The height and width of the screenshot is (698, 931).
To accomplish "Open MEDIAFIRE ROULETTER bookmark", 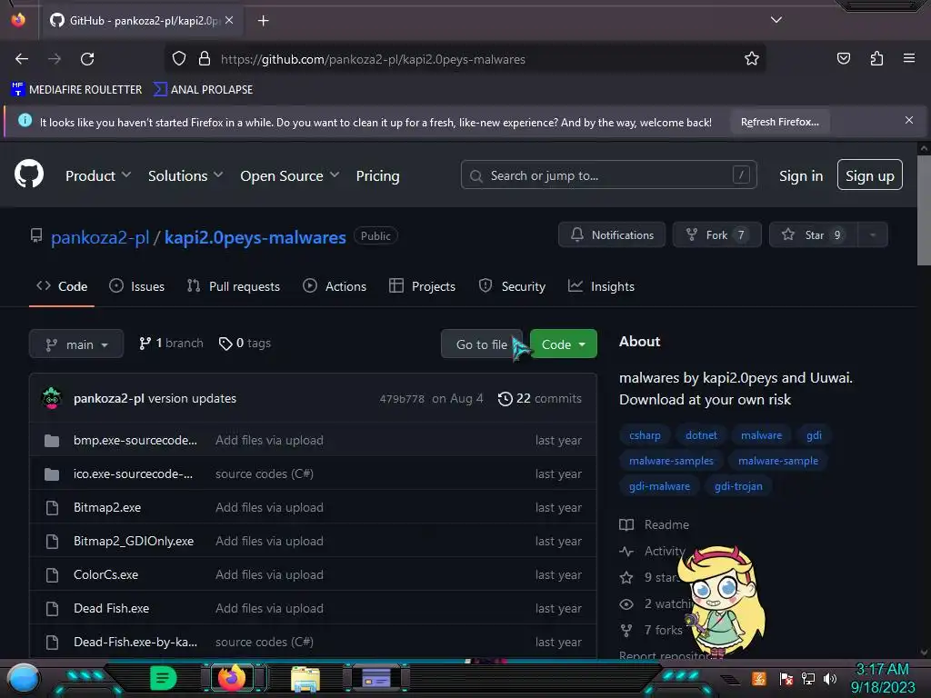I will coord(76,90).
